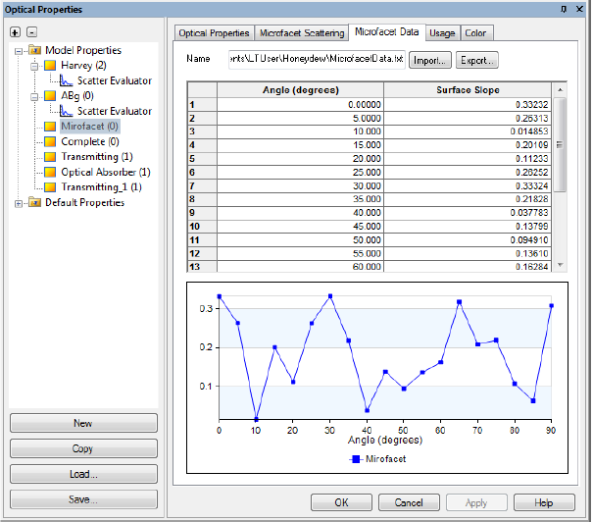Click the Save... button
This screenshot has width=593, height=522.
tap(83, 499)
